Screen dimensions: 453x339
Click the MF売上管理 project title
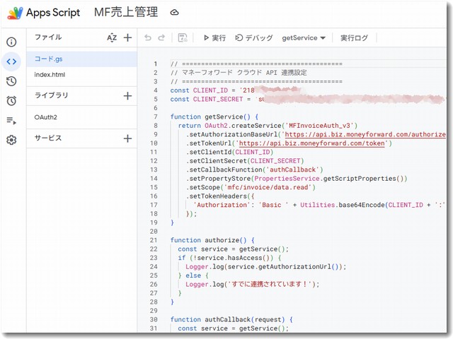[126, 13]
